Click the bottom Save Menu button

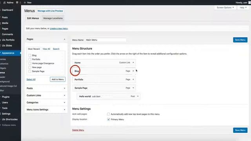(x=240, y=130)
